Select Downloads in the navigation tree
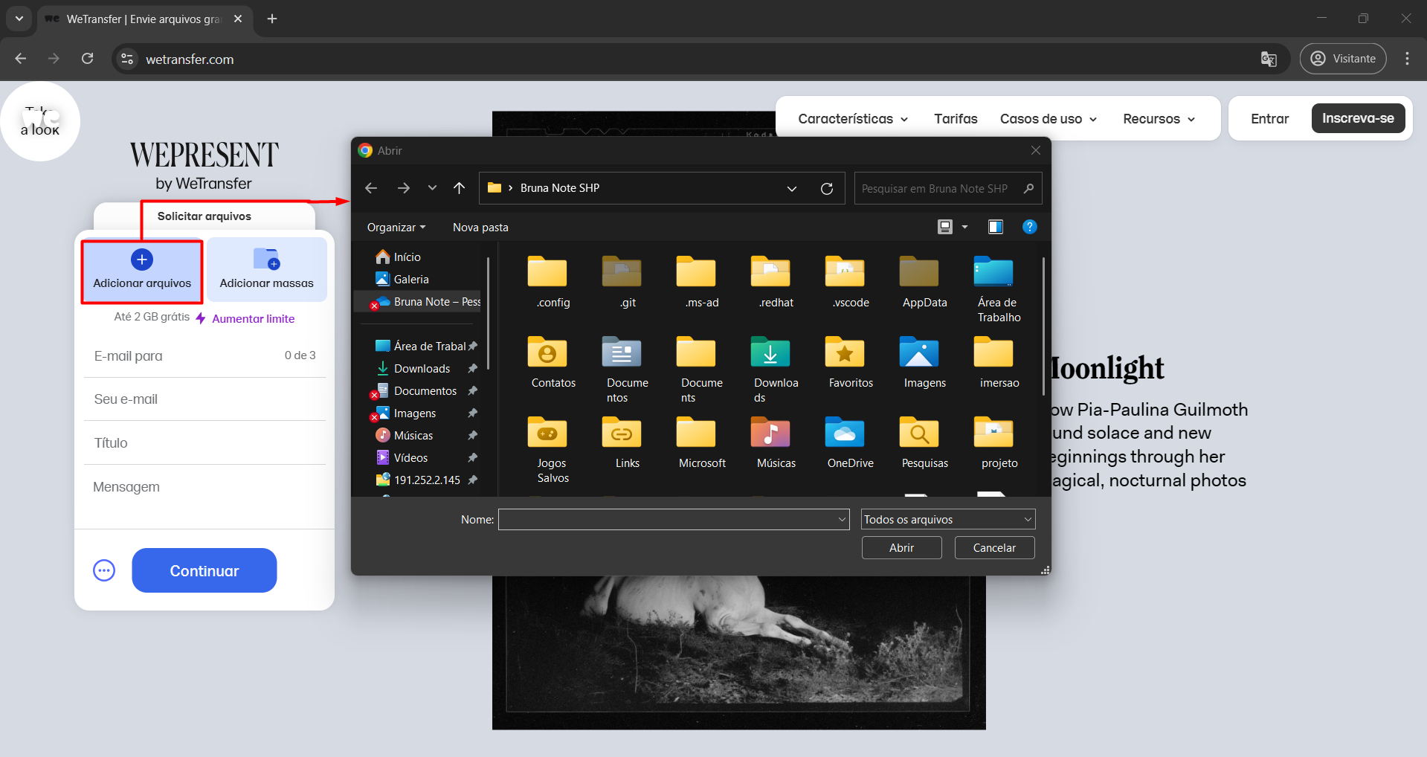The height and width of the screenshot is (757, 1427). tap(422, 369)
